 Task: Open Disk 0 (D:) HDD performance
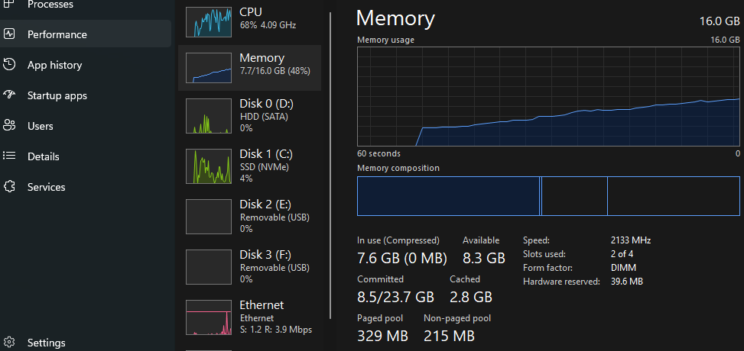pyautogui.click(x=249, y=116)
